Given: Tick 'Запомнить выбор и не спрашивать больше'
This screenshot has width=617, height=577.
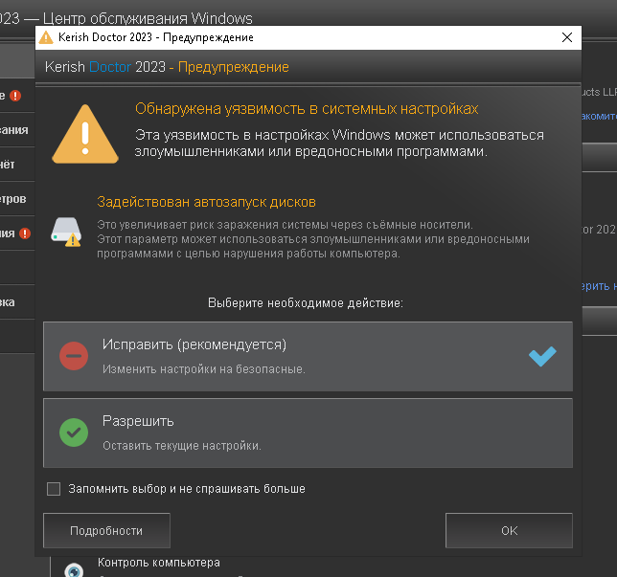Looking at the screenshot, I should [x=54, y=489].
